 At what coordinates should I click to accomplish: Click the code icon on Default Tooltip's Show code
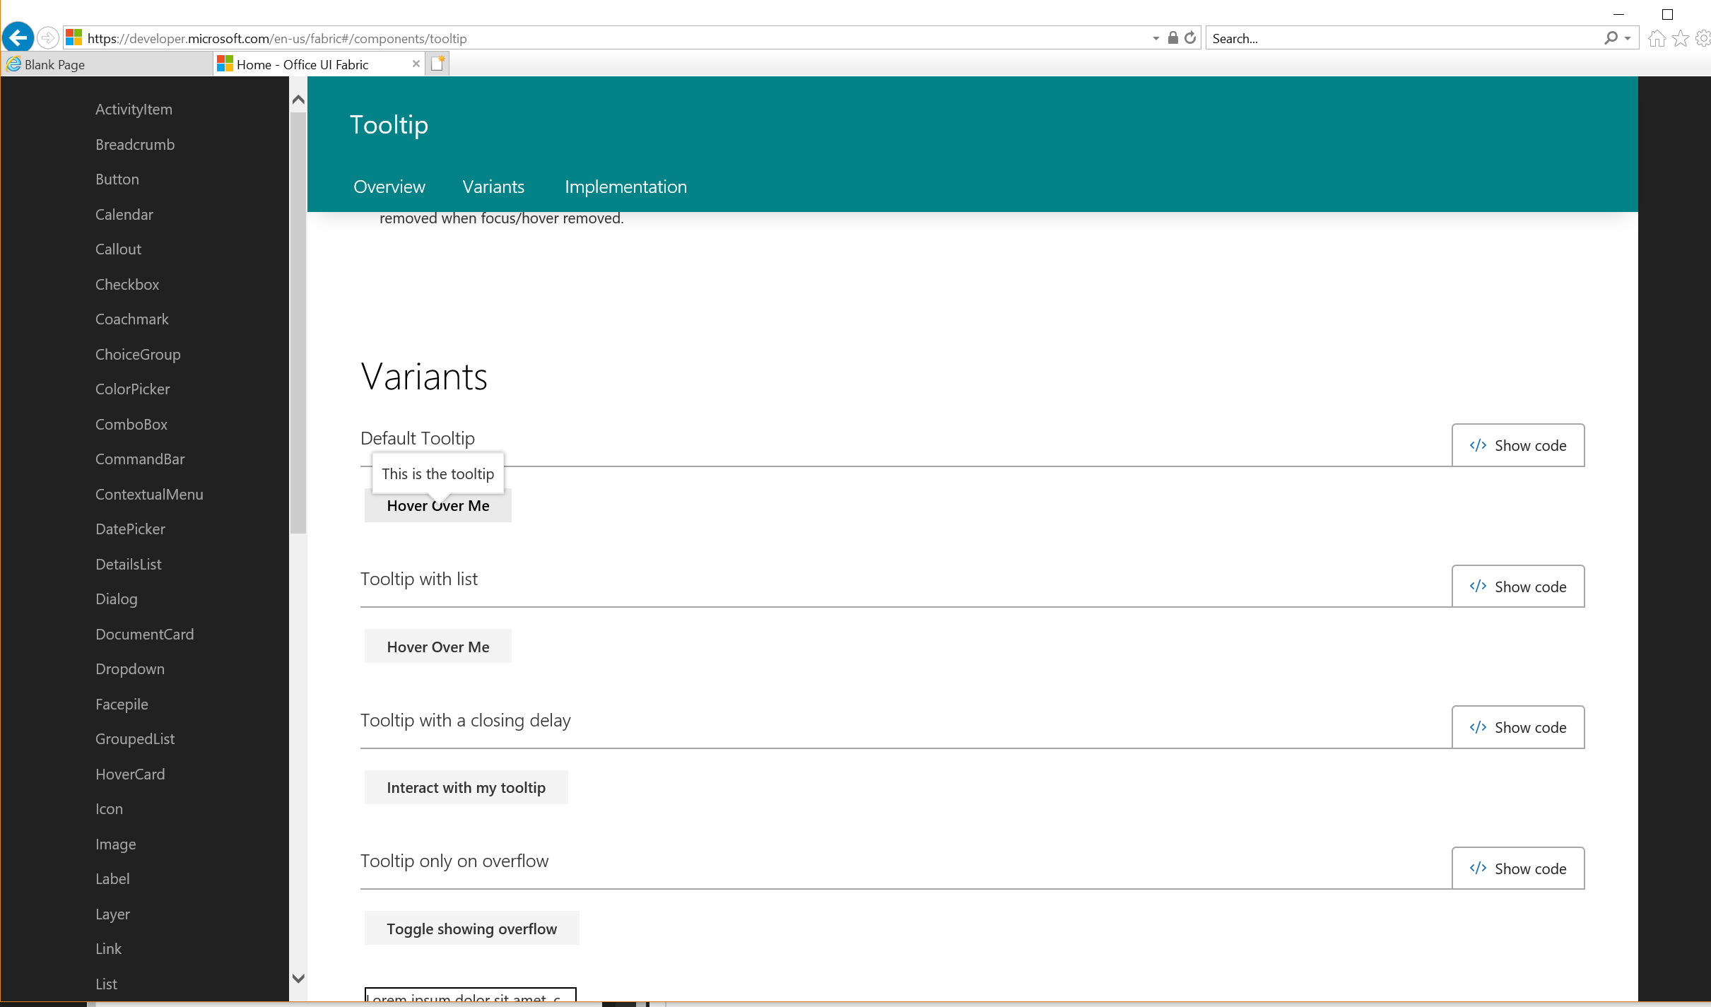coord(1477,445)
